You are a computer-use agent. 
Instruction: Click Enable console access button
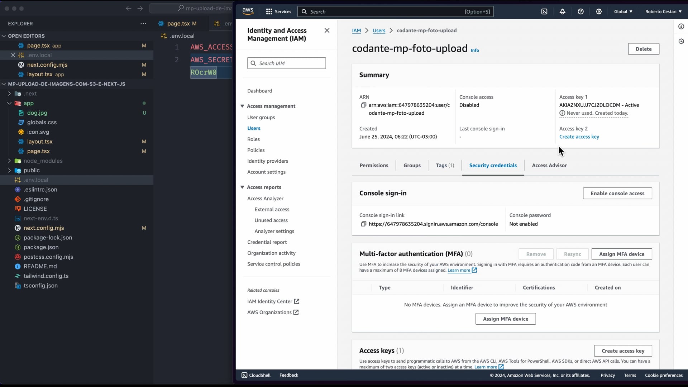(x=617, y=193)
